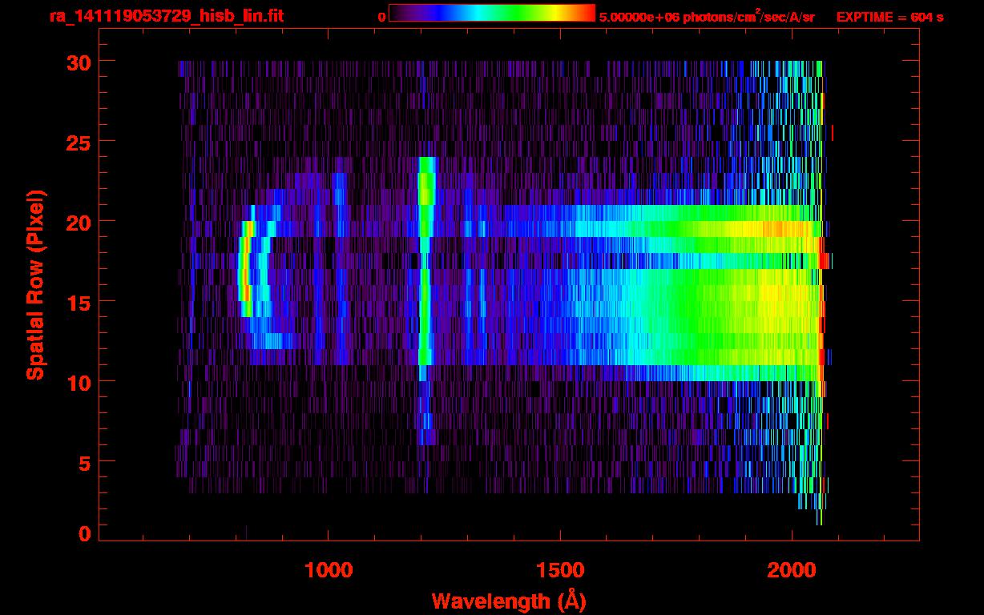
Task: Click the 5.00000e+06 photons/cm²/sec/A/sr label
Action: pyautogui.click(x=707, y=16)
